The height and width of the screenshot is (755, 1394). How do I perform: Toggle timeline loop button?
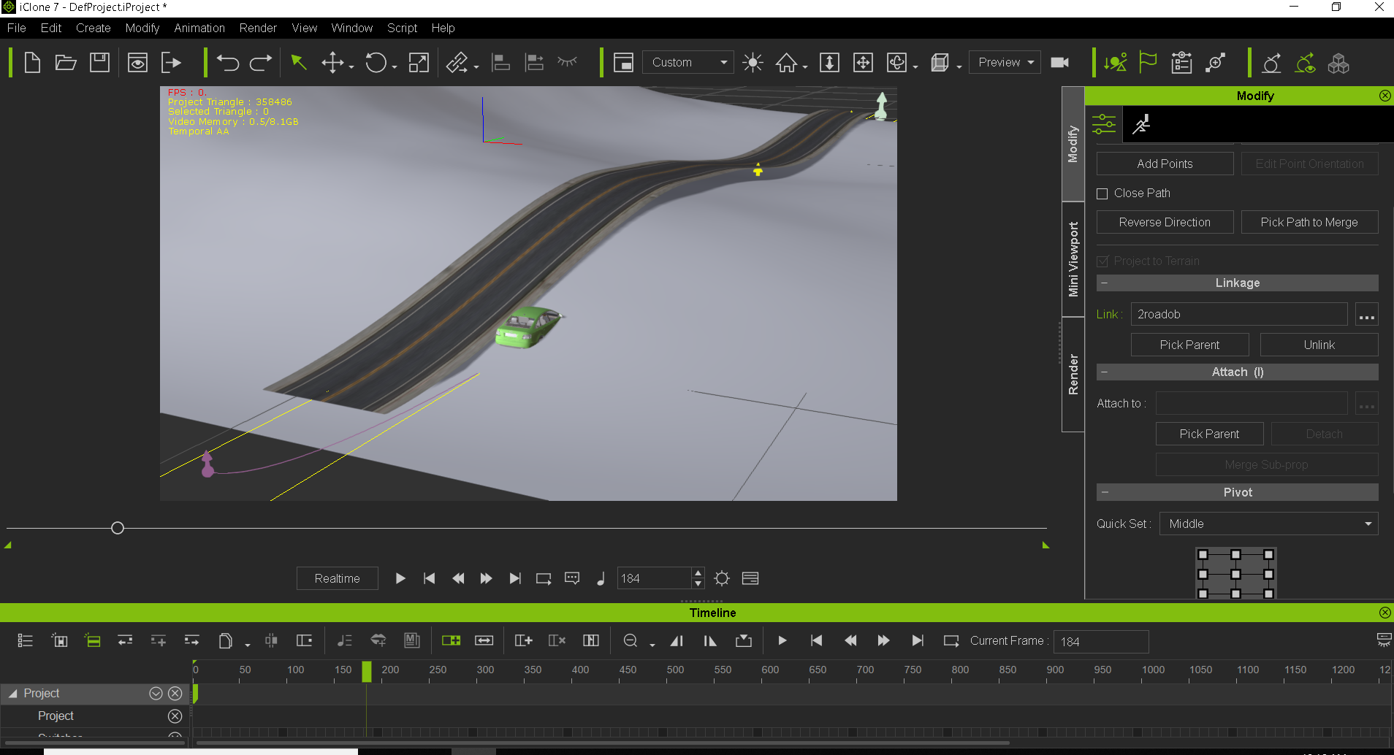click(x=951, y=641)
